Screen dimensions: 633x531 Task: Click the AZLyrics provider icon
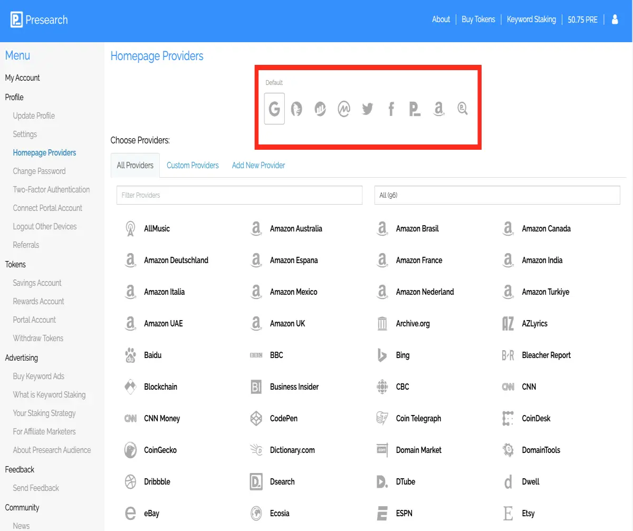508,324
